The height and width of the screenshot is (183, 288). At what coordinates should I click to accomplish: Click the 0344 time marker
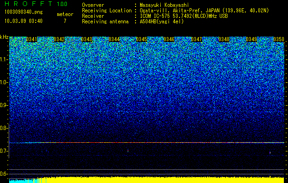[x=114, y=39]
